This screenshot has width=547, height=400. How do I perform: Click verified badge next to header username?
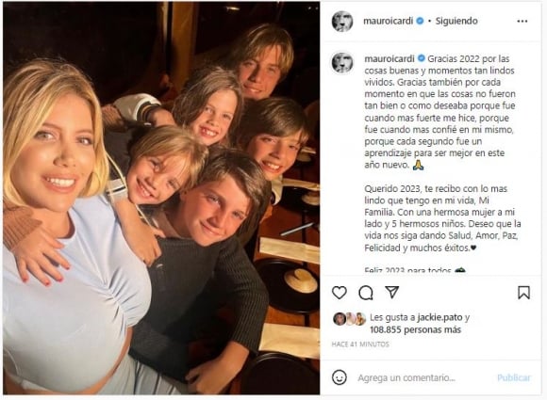(420, 21)
